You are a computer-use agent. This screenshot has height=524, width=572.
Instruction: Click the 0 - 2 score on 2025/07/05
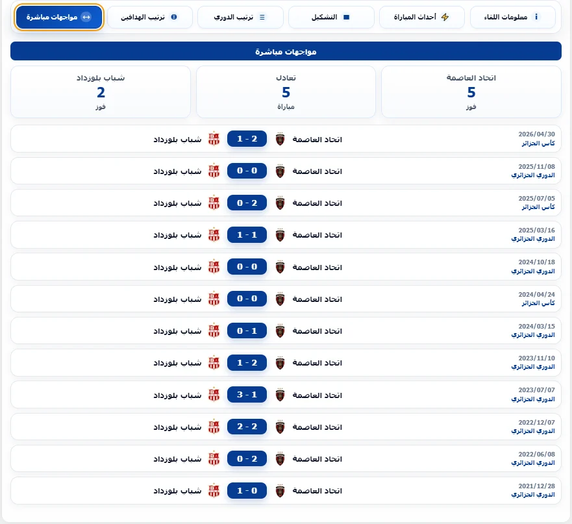coord(247,203)
